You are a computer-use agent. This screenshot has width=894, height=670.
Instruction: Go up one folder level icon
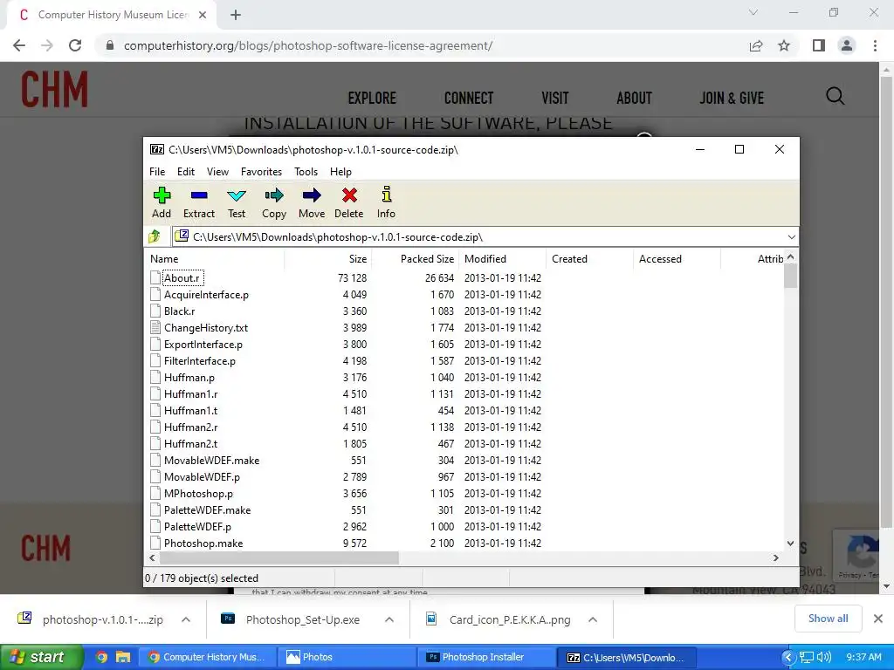tap(155, 236)
